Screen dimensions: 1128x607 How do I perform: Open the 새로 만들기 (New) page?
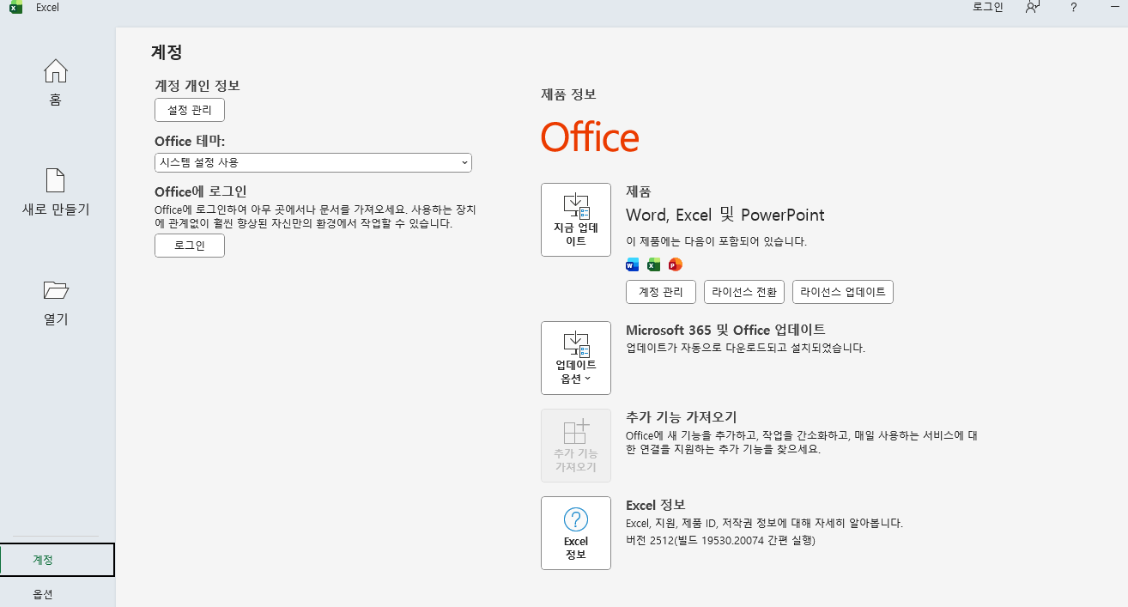tap(56, 193)
